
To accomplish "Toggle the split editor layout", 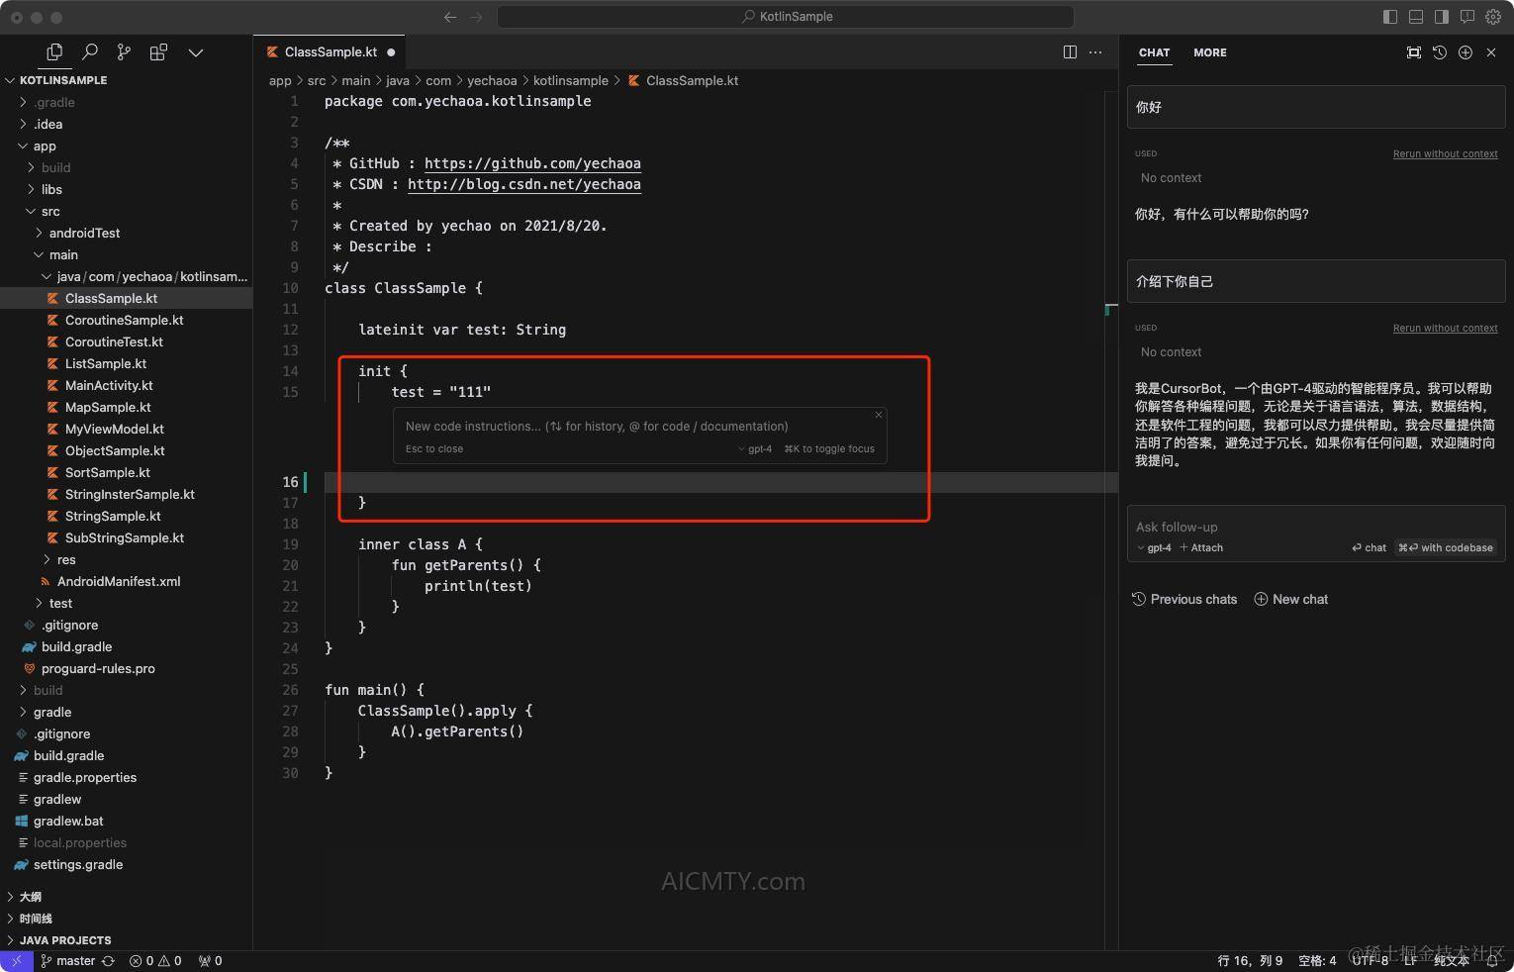I will tap(1070, 51).
